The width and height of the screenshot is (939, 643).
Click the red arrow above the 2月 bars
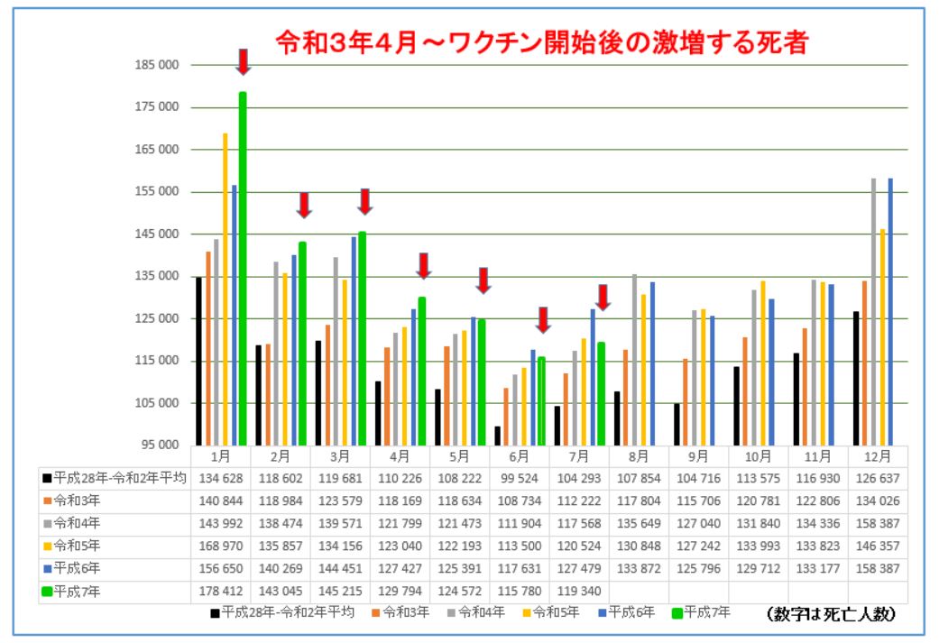tap(304, 205)
